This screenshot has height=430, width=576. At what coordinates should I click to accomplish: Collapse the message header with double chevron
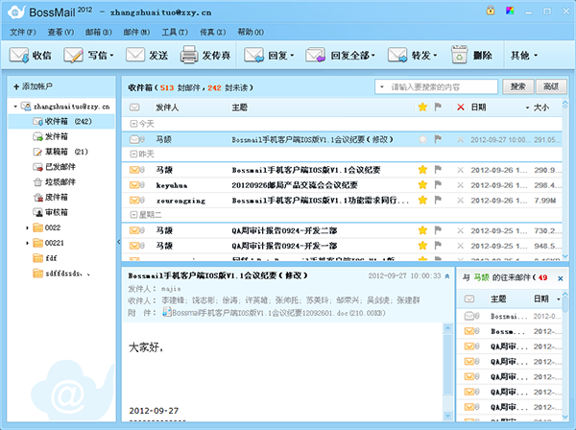[x=447, y=276]
